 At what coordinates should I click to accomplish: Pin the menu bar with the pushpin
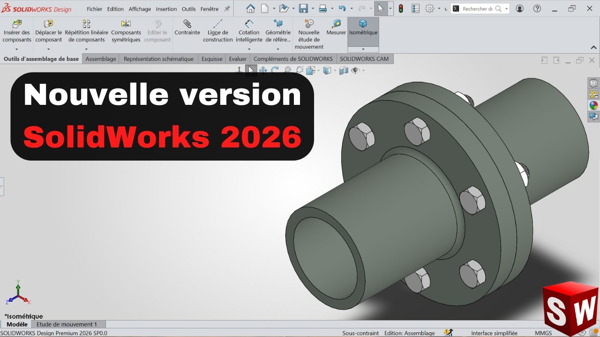227,9
